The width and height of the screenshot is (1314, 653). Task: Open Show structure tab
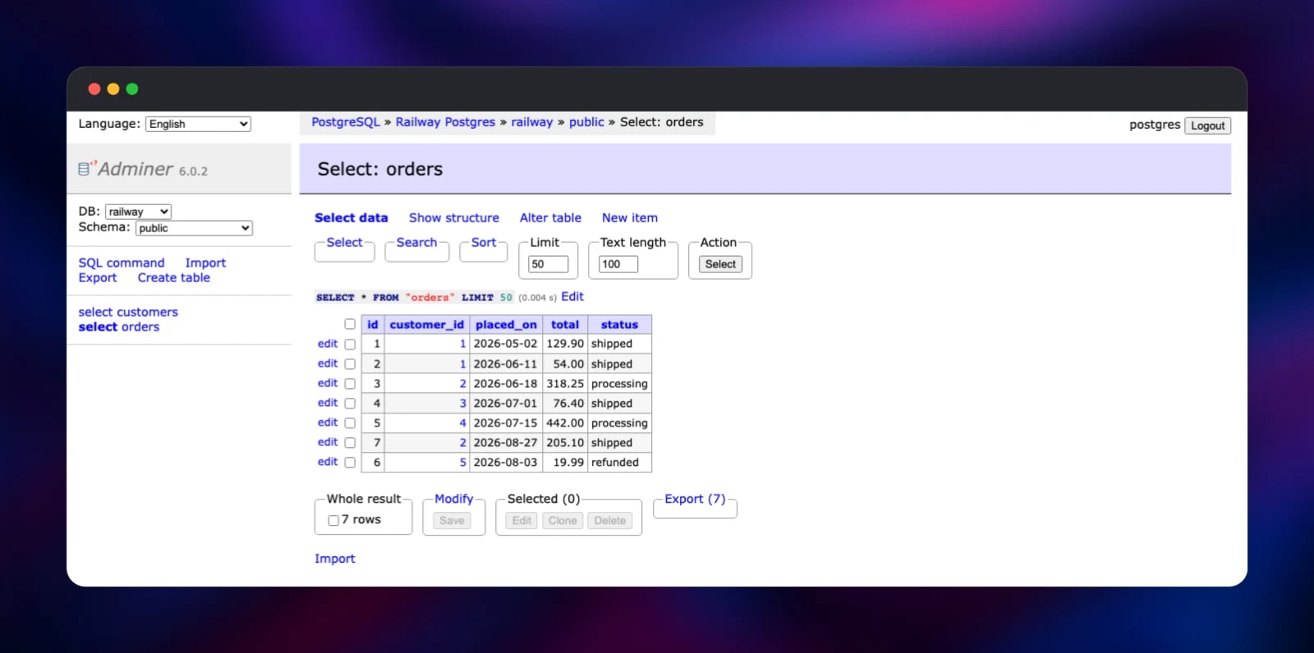454,218
